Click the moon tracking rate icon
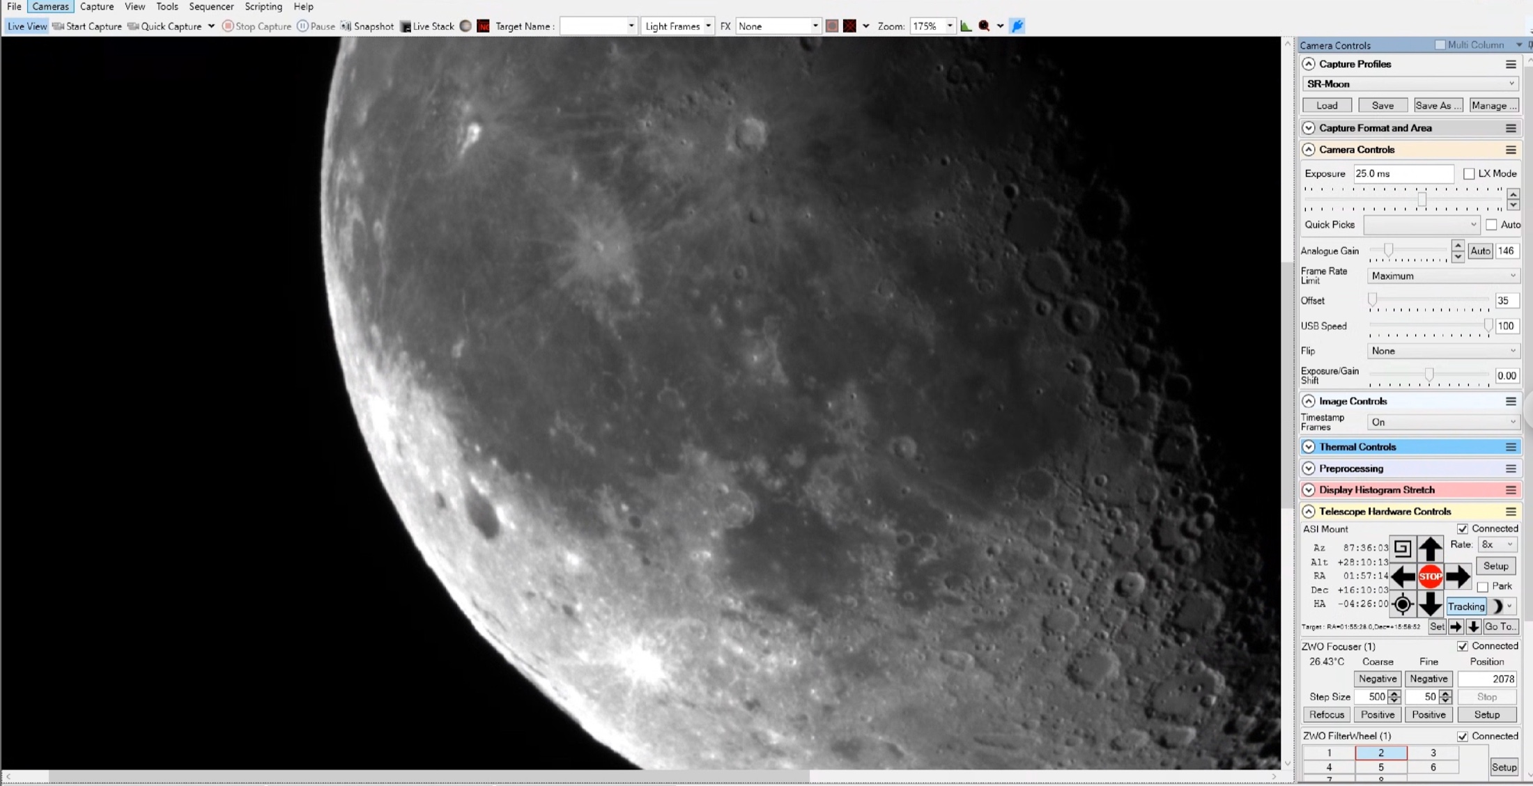This screenshot has width=1533, height=786. [1498, 606]
